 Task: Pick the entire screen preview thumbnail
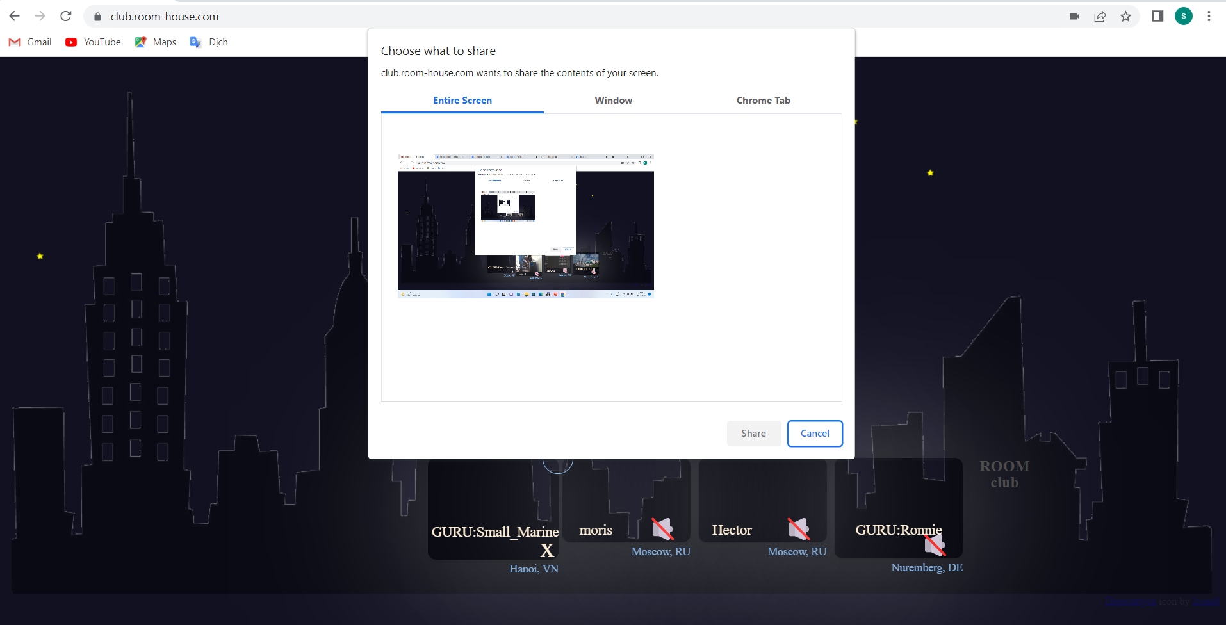(x=525, y=226)
